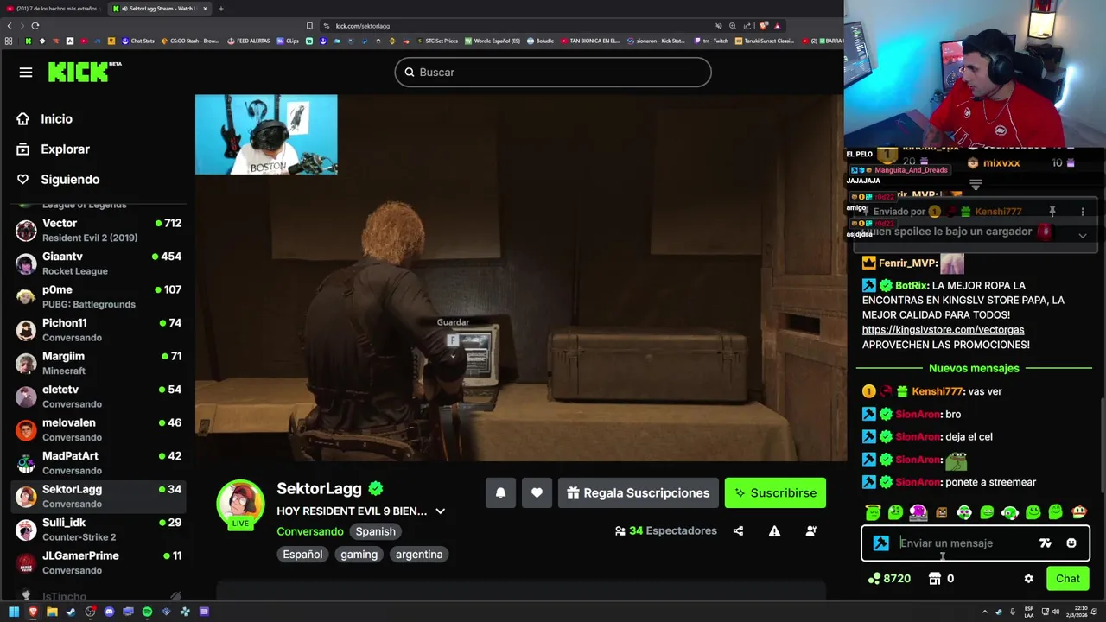Open JLGamerPrime channel in sidebar

click(98, 562)
